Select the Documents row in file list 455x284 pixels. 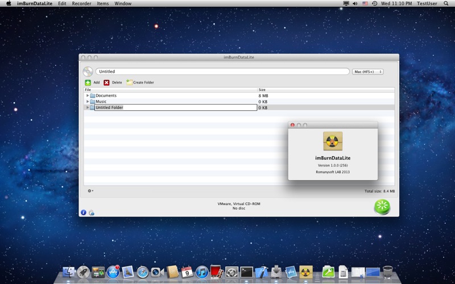point(239,95)
